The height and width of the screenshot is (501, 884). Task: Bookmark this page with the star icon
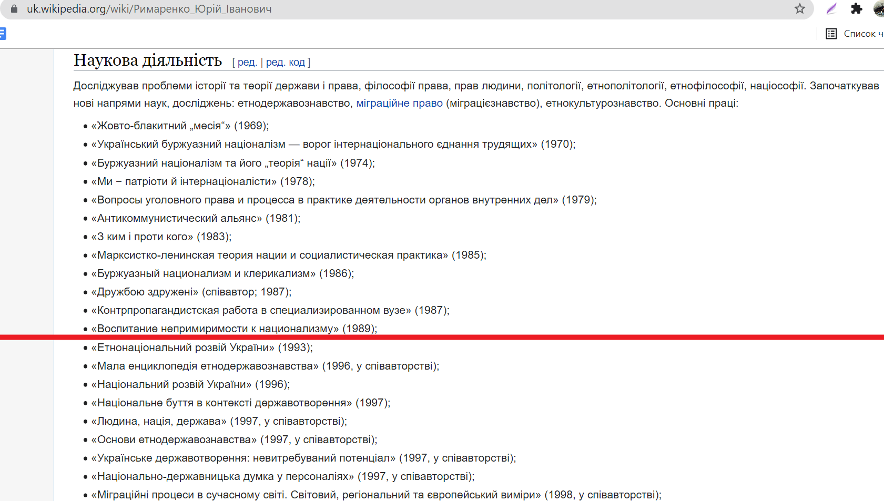[799, 9]
